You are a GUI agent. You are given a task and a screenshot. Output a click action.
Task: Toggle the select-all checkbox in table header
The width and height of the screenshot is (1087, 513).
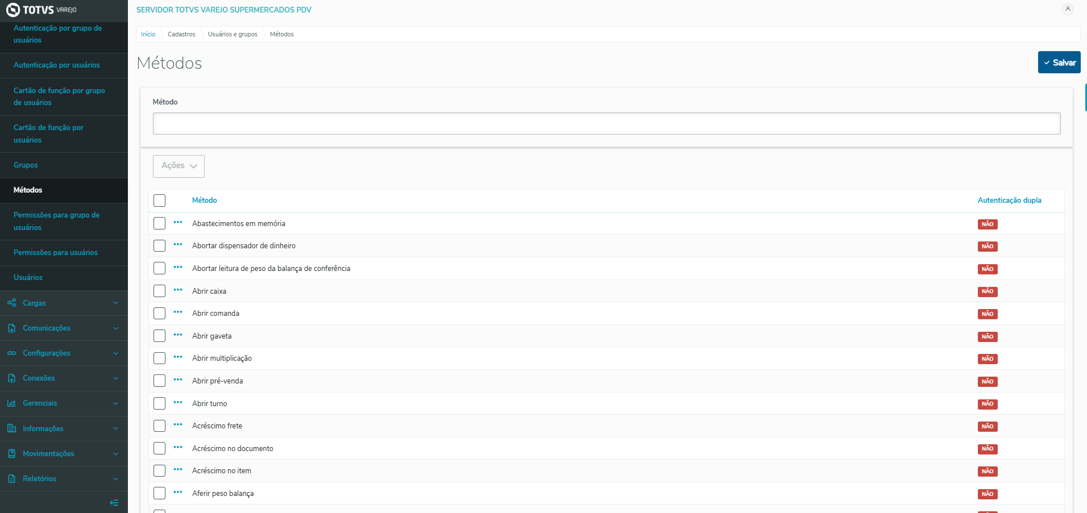point(160,201)
